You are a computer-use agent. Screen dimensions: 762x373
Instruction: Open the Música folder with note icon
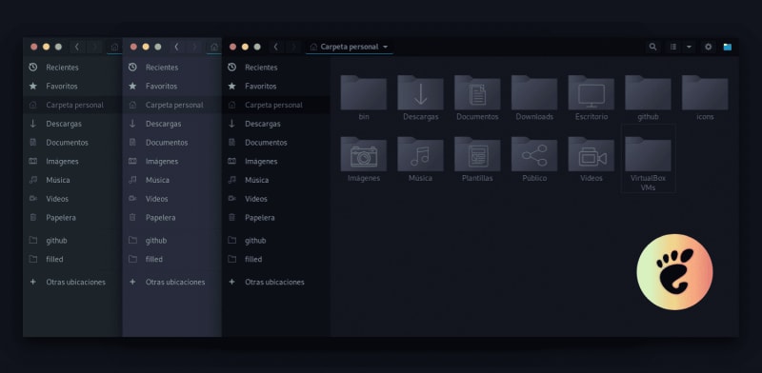click(x=420, y=154)
